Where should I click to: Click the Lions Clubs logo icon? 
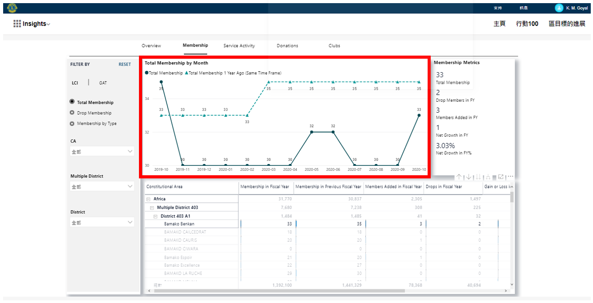pyautogui.click(x=12, y=8)
